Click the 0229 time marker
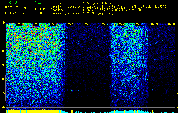Image resolution: width=178 pixels, height=113 pixels. 155,24
